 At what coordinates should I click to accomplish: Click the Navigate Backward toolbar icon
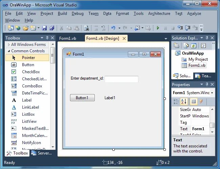(137, 28)
